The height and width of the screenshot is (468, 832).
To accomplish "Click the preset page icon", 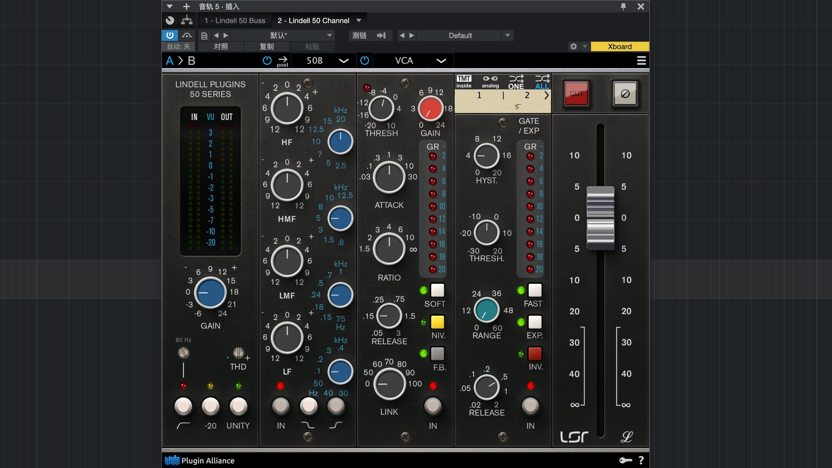I will [204, 36].
